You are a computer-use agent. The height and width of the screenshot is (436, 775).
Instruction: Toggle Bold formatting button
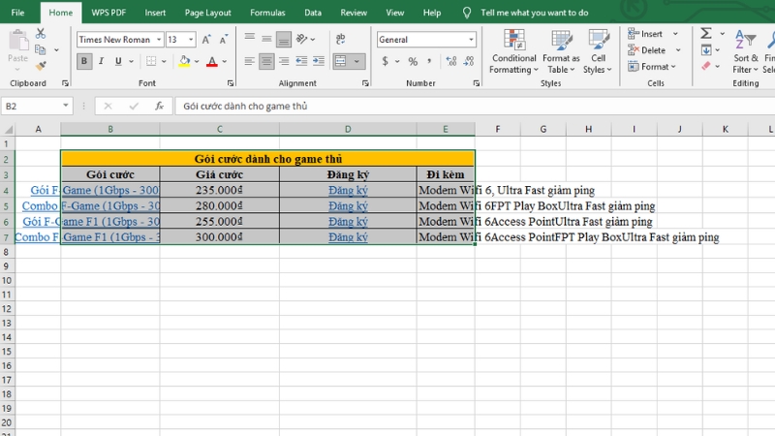coord(84,62)
